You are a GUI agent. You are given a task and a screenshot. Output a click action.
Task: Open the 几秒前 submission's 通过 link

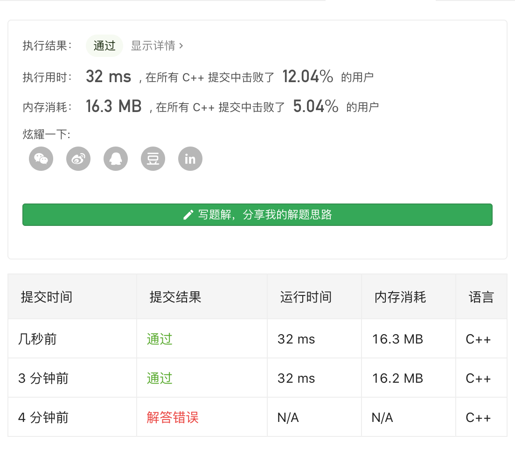click(160, 339)
